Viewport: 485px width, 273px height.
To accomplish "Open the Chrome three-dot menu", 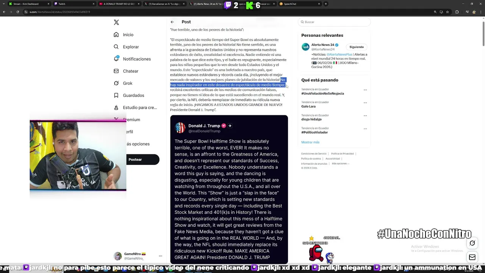I will pos(482,12).
